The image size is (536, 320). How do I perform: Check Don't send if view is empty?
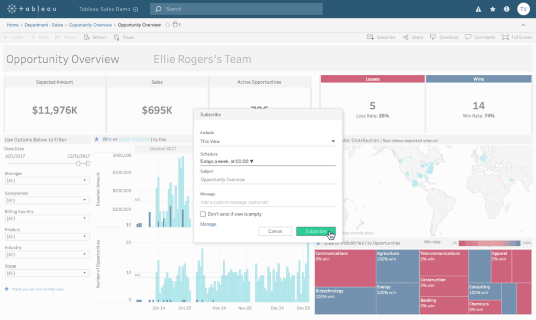pos(203,214)
